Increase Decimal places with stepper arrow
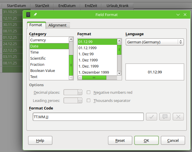The height and width of the screenshot is (152, 192). tap(80, 91)
